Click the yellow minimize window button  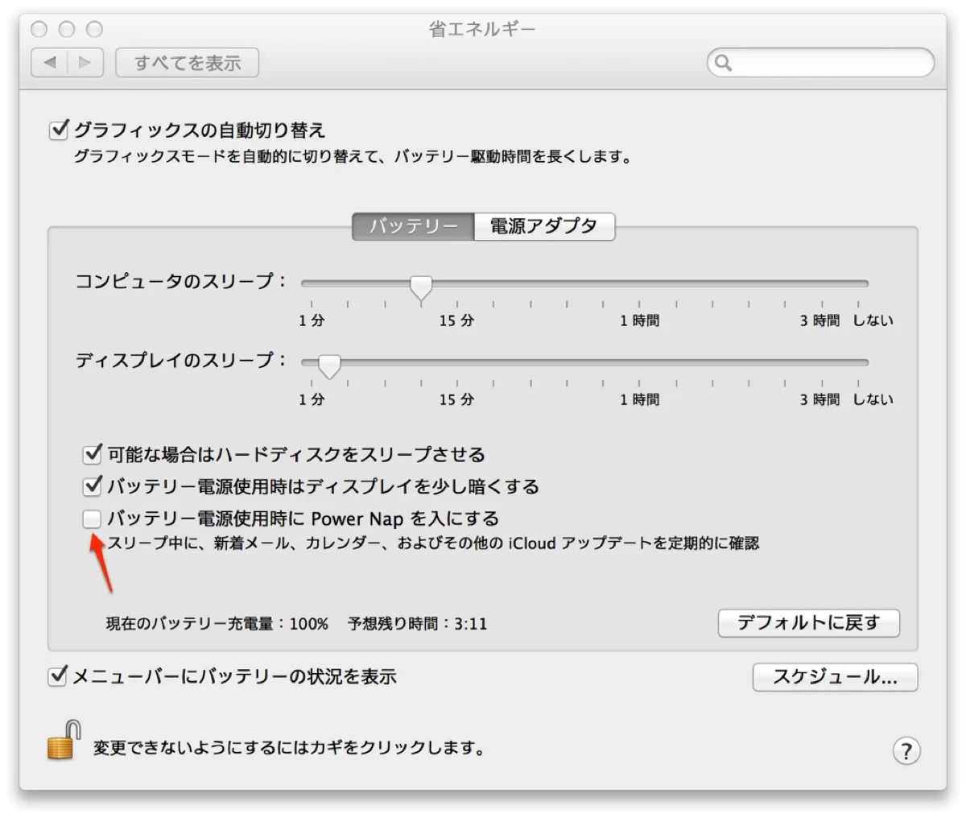coord(67,30)
